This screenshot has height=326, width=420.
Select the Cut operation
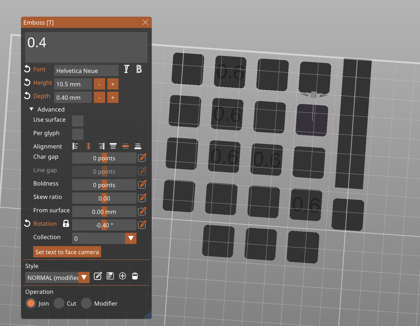pos(59,303)
